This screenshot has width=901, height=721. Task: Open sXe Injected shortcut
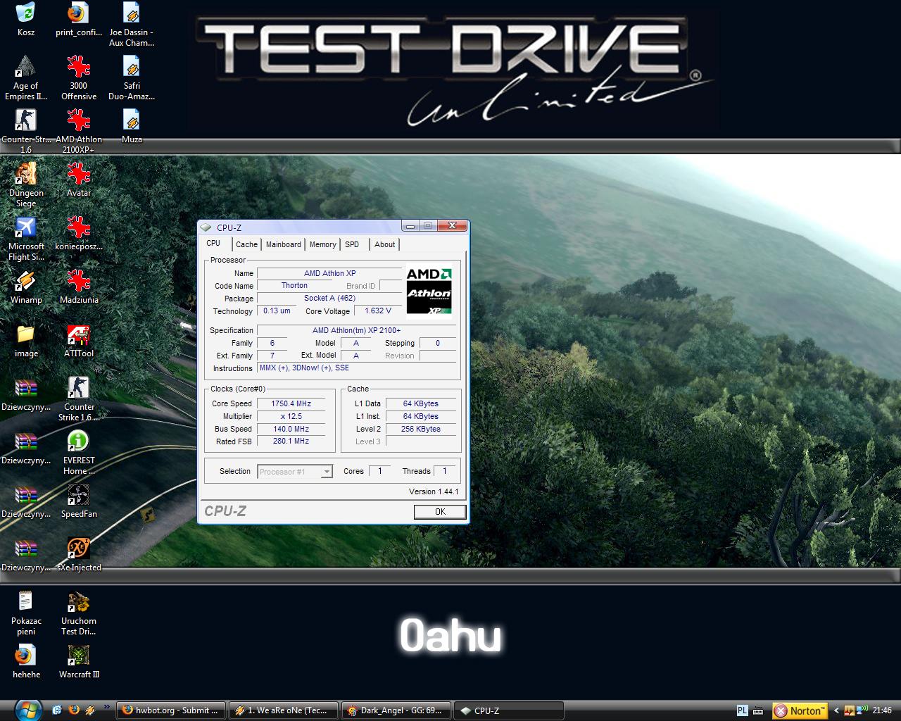(x=78, y=555)
